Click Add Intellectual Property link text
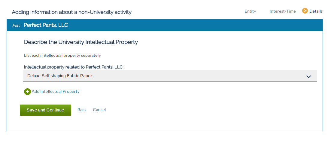 coord(56,91)
